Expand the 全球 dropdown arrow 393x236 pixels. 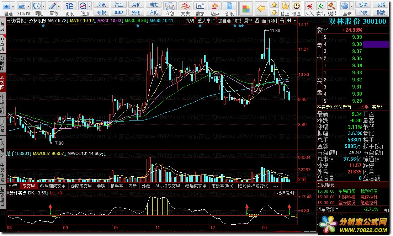(x=351, y=6)
